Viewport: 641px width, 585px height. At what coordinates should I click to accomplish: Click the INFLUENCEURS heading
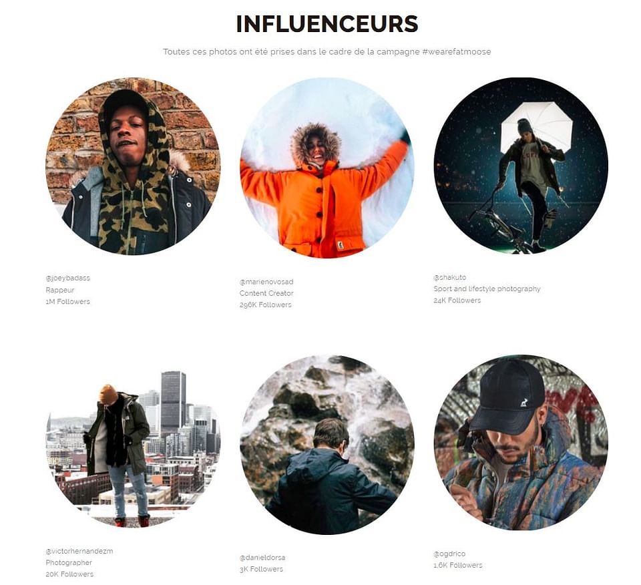tap(327, 24)
